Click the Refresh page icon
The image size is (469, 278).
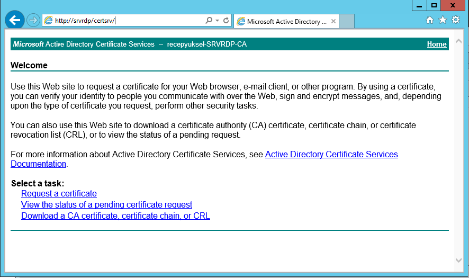pos(226,20)
